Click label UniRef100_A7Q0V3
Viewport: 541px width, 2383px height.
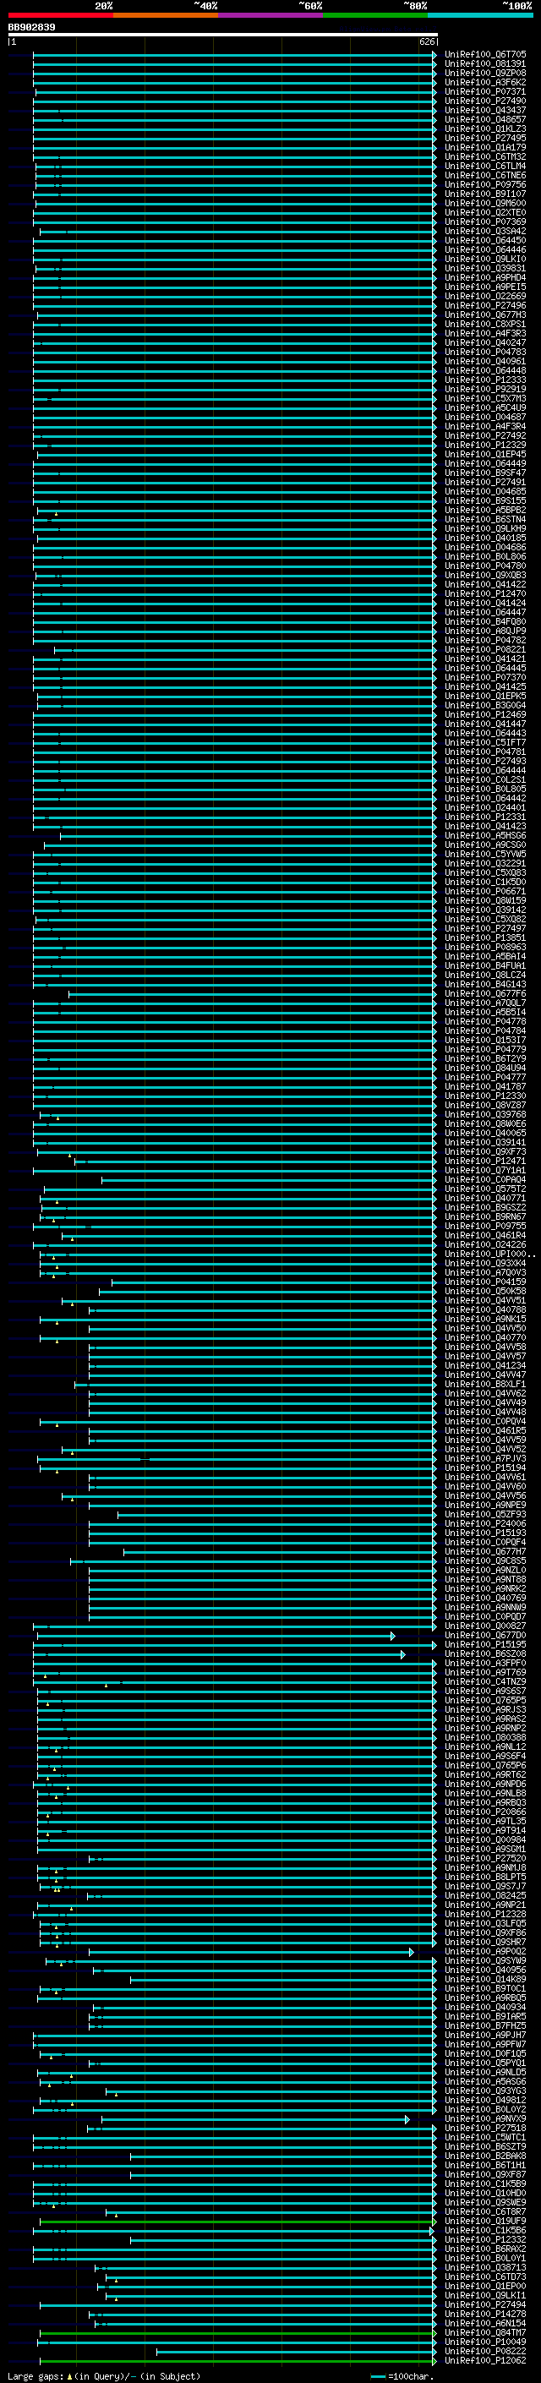coord(485,1272)
